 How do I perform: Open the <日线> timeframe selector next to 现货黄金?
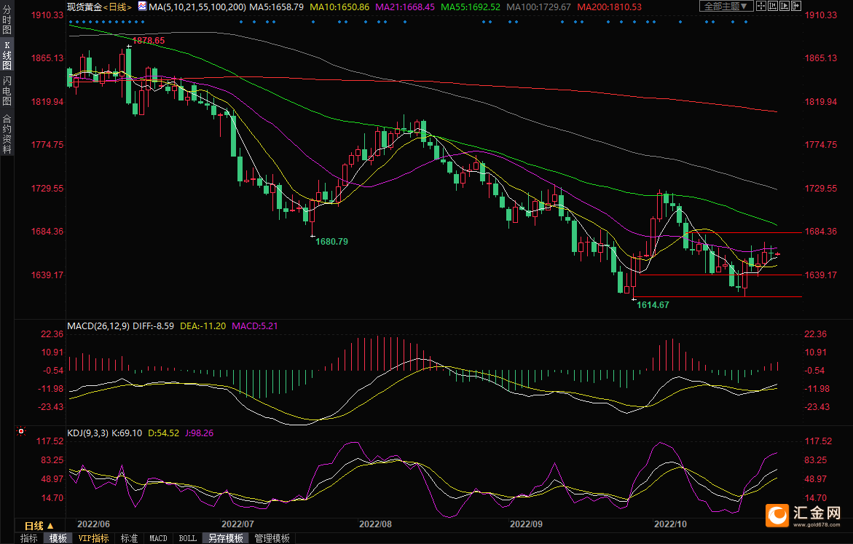click(x=116, y=7)
